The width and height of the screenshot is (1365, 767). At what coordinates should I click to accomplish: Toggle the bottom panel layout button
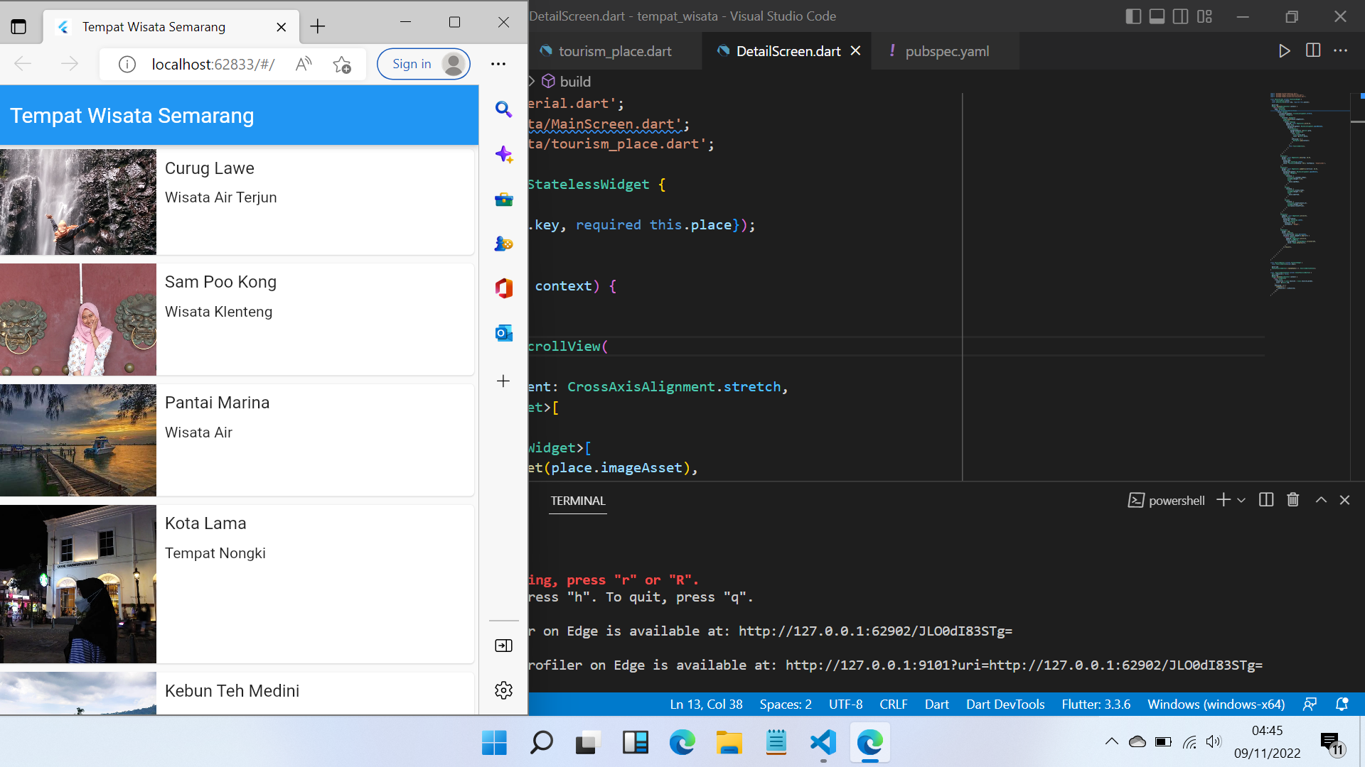click(1157, 16)
